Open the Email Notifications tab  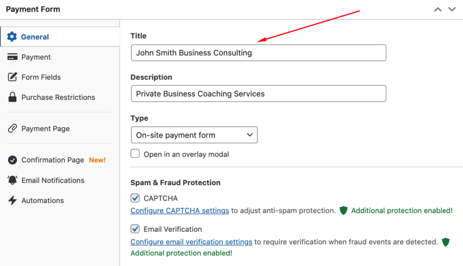pos(52,180)
